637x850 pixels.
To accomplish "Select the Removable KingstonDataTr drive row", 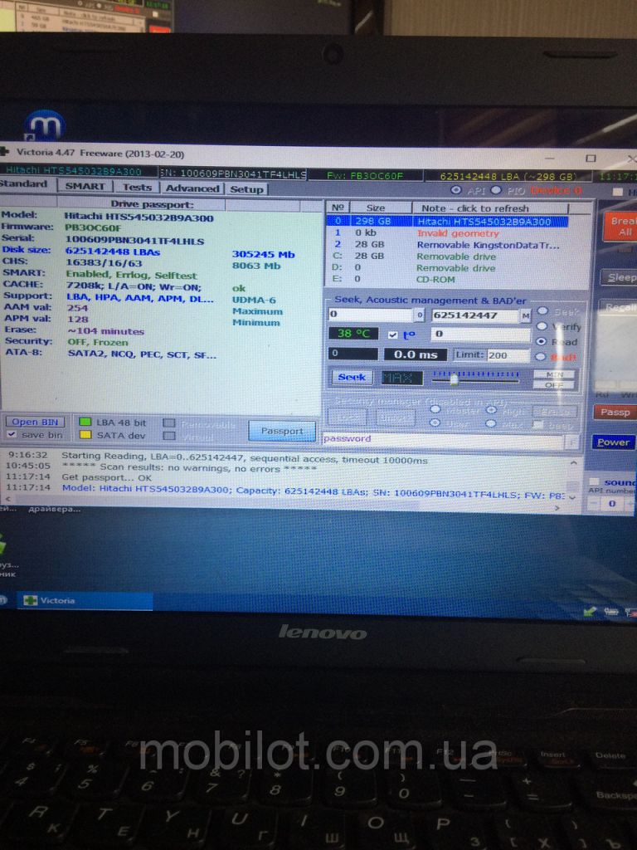I will coord(447,245).
